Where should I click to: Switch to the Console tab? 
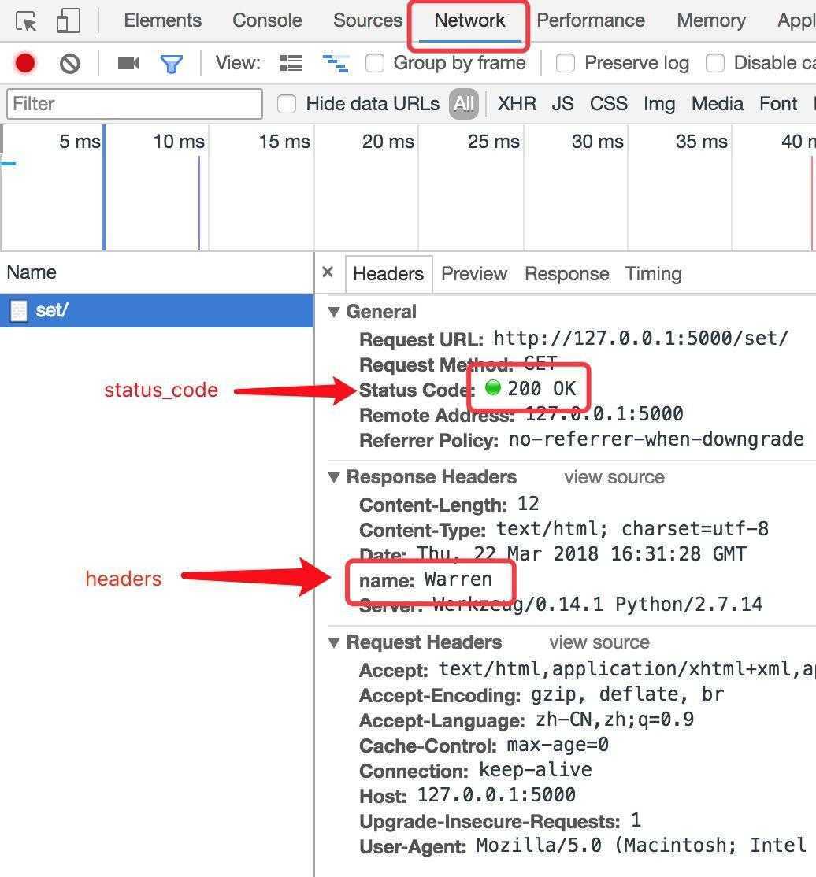point(267,20)
